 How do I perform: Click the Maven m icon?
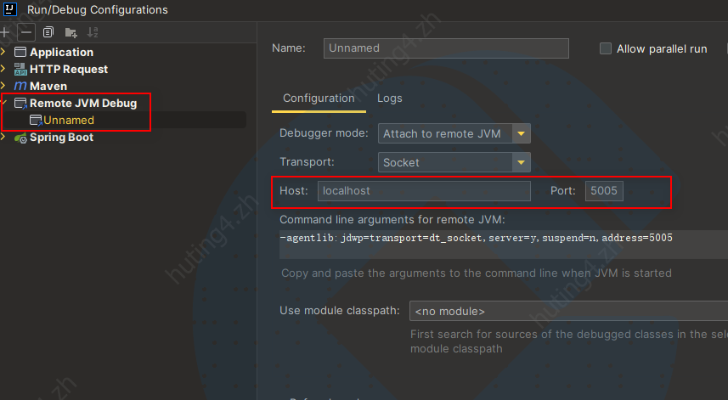point(20,86)
